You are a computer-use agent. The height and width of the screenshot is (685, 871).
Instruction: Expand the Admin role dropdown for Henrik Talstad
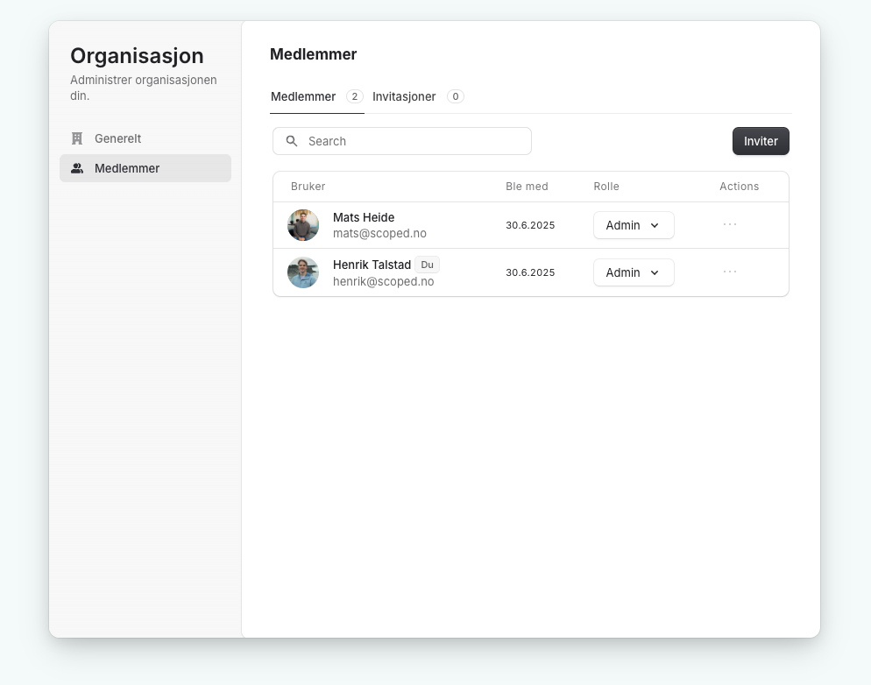tap(634, 272)
